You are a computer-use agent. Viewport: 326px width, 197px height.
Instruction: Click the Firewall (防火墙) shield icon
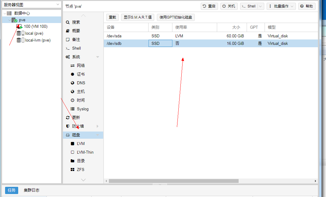[68, 126]
